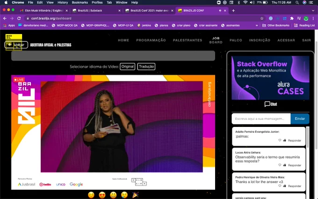Click the live video player
The height and width of the screenshot is (199, 318).
[113, 132]
